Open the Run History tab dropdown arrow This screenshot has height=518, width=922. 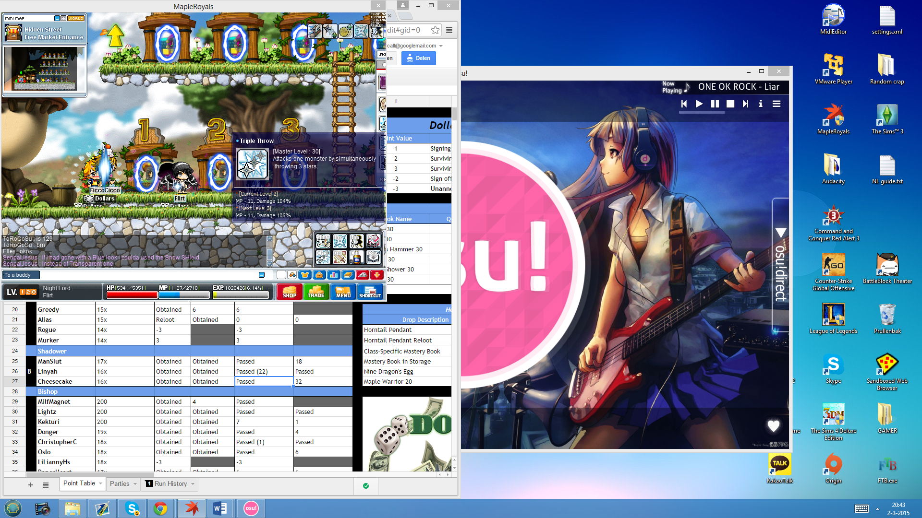click(193, 483)
